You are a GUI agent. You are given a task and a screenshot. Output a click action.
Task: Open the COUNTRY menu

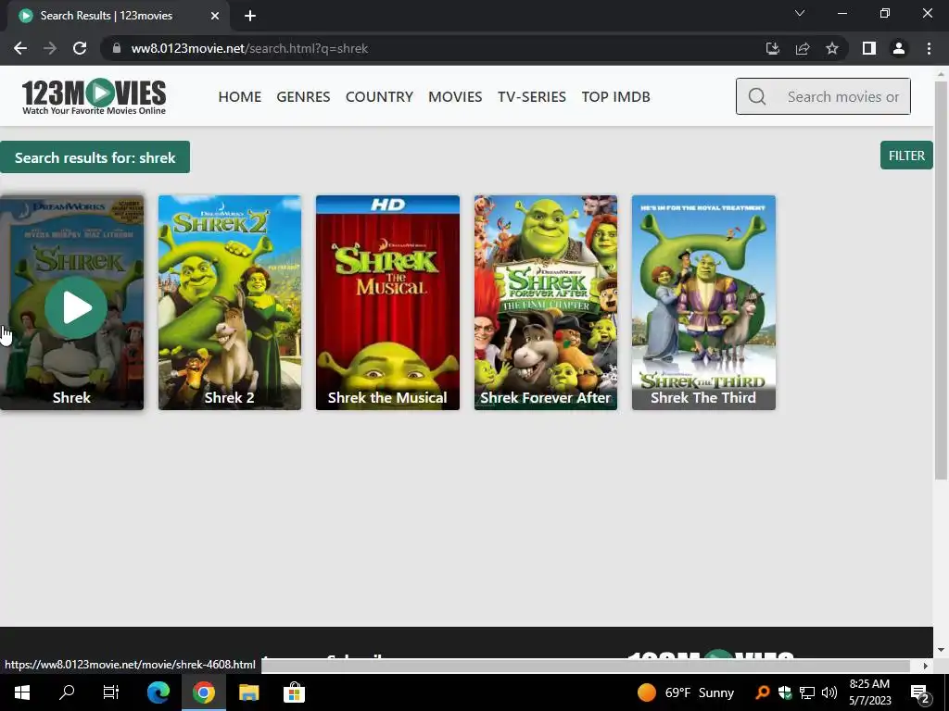379,96
